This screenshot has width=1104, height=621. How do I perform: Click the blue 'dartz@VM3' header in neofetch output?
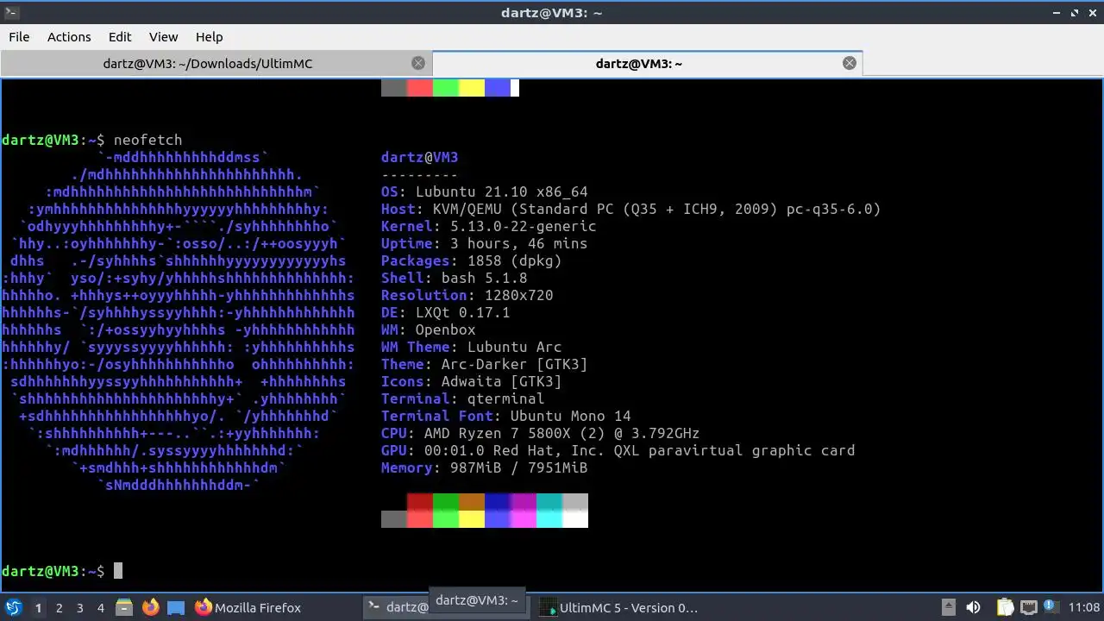(419, 157)
